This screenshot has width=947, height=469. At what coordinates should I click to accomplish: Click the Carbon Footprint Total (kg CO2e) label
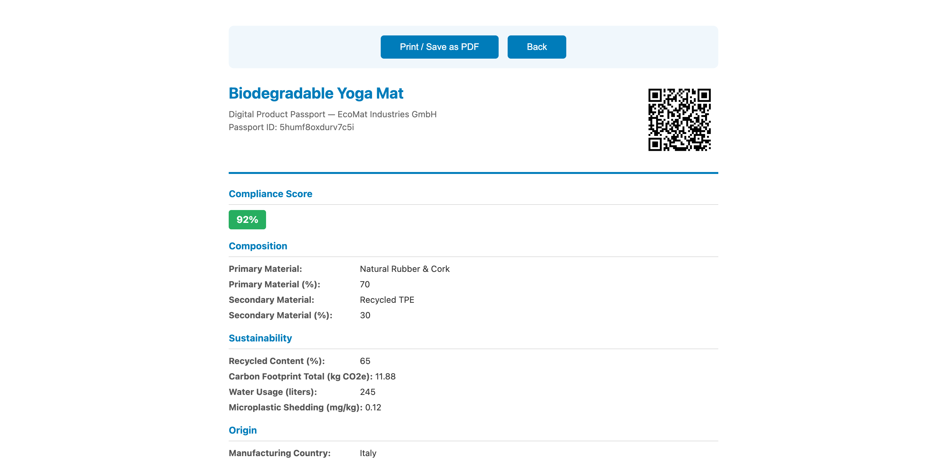point(300,376)
